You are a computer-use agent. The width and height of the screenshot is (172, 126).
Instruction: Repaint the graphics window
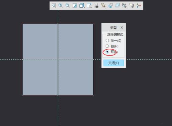75,6
